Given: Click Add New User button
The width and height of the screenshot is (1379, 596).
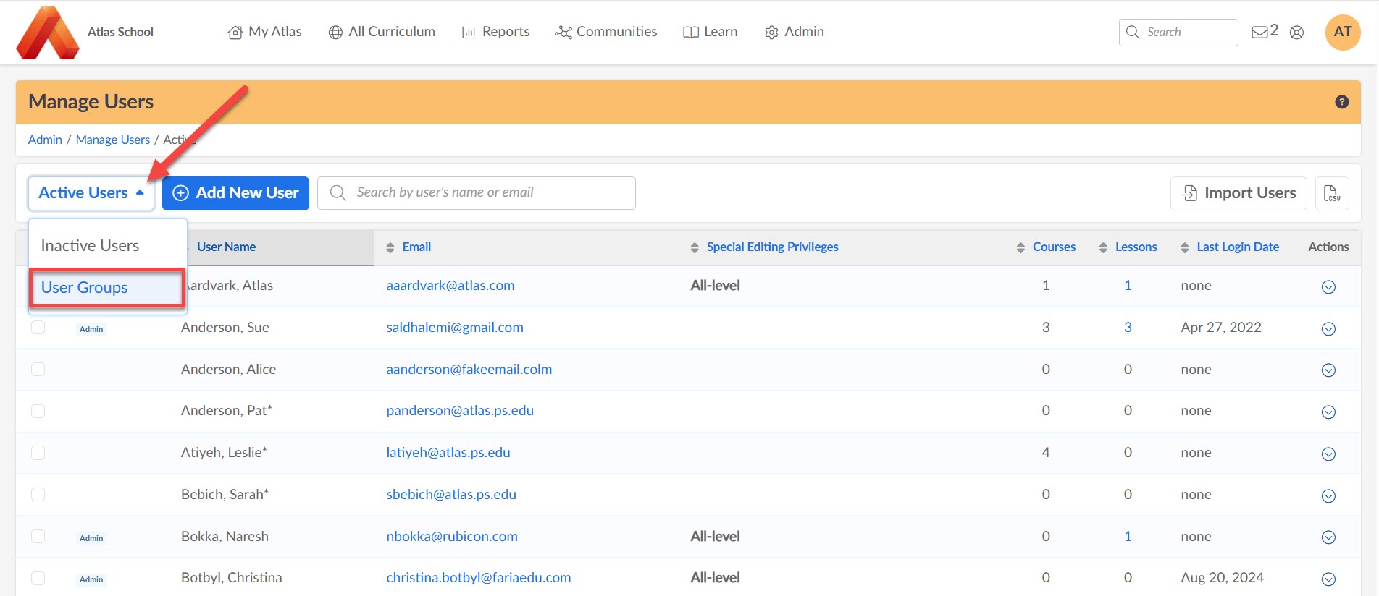Looking at the screenshot, I should 235,193.
